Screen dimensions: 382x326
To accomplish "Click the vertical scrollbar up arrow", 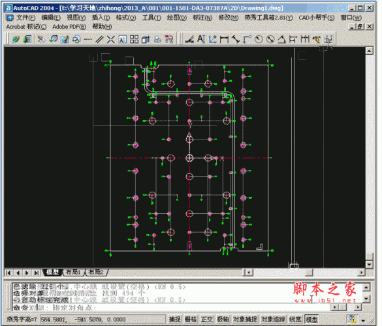I will [370, 51].
